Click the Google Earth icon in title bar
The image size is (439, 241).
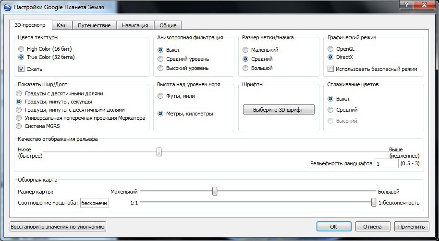[8, 7]
